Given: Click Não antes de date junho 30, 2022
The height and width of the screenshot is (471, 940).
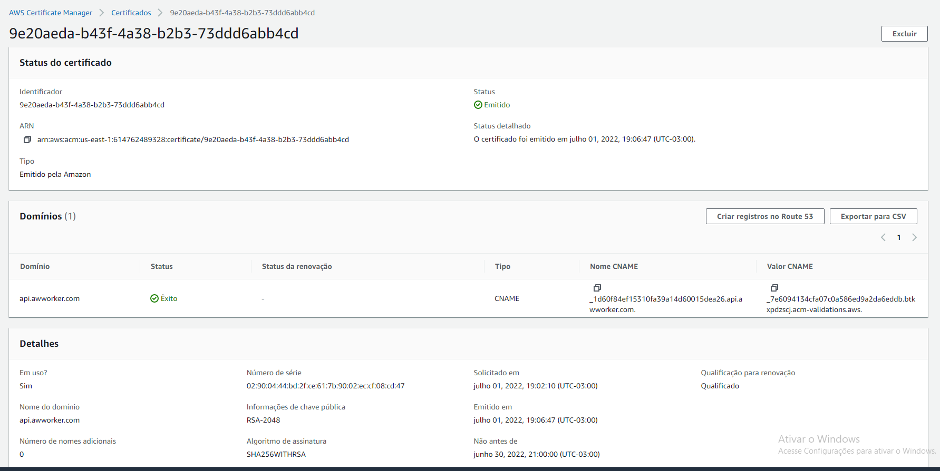Looking at the screenshot, I should tap(536, 454).
